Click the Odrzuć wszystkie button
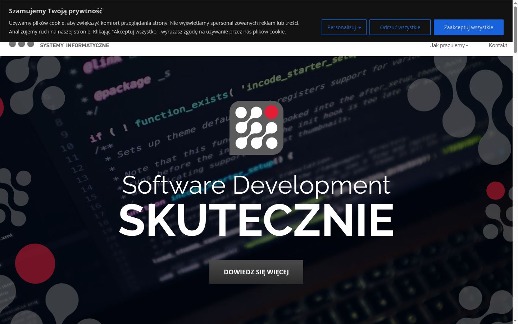 point(400,27)
